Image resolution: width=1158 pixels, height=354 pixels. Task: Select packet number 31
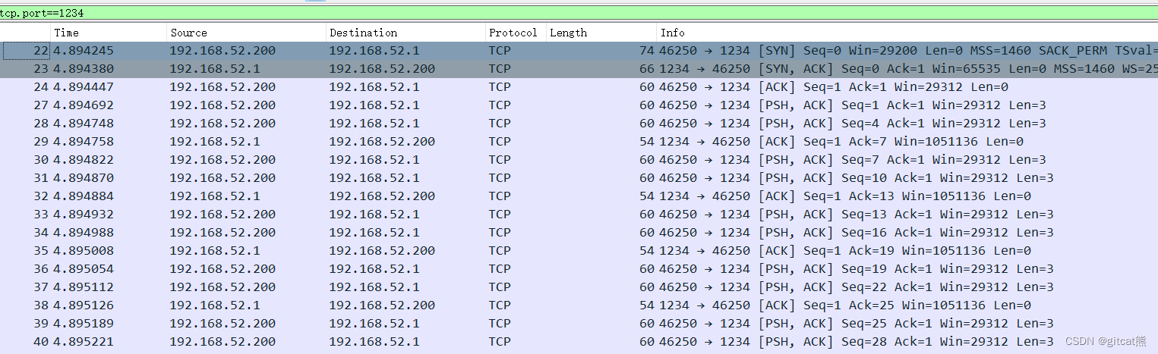pos(579,178)
